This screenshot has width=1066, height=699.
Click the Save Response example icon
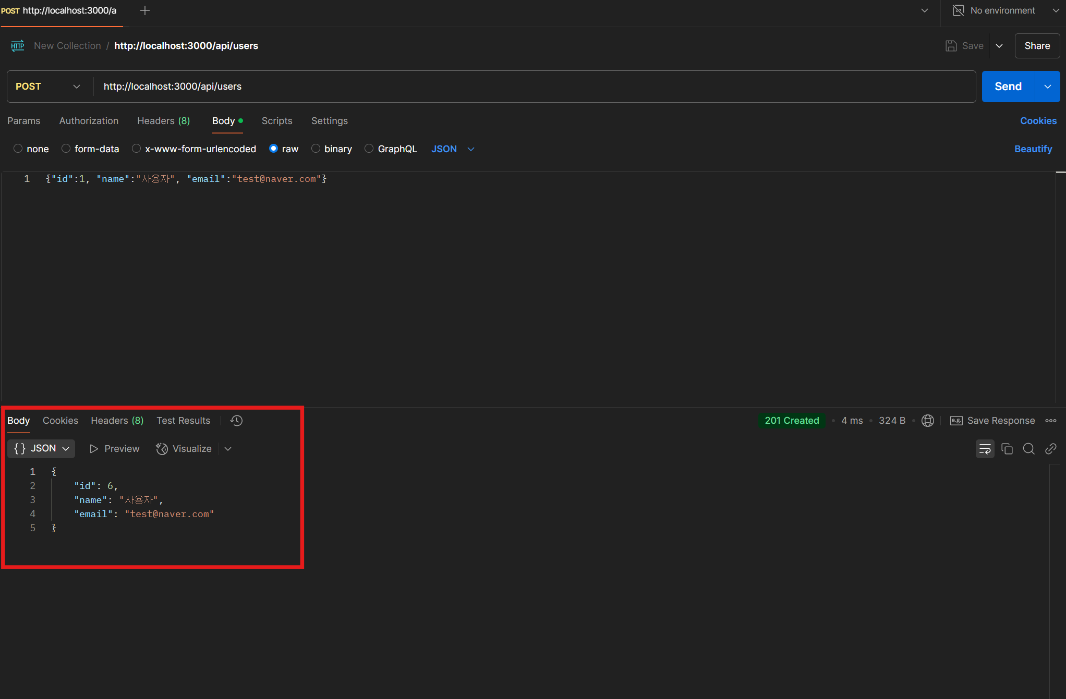956,421
